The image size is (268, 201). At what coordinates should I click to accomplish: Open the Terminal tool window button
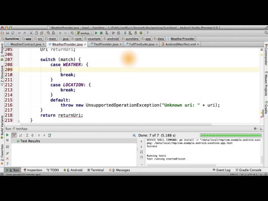[95, 170]
